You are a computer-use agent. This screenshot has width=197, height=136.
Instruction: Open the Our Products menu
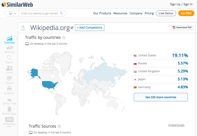(102, 13)
